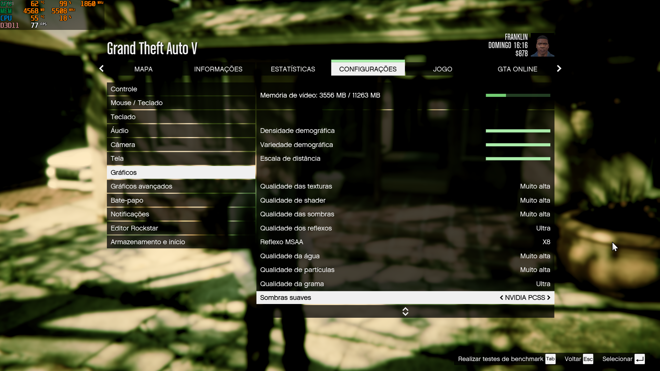
Task: Click the Voltar button
Action: 573,359
